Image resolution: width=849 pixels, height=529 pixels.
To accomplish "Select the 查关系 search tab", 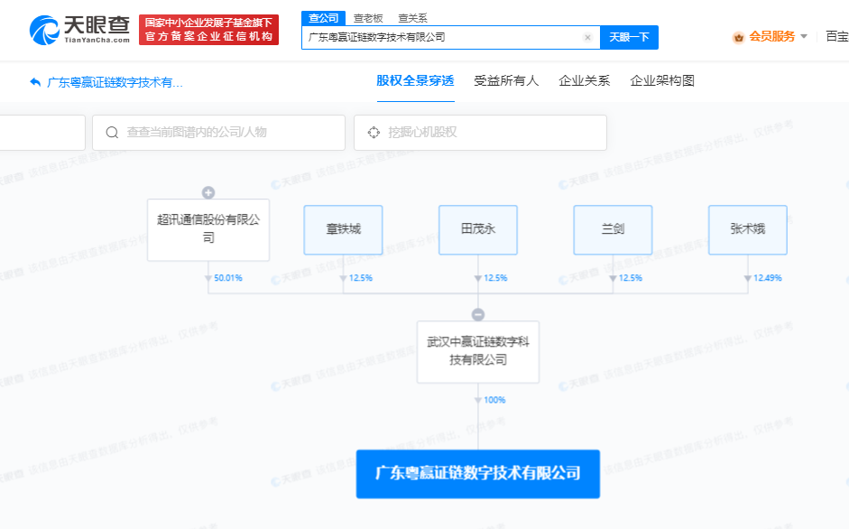I will 412,18.
